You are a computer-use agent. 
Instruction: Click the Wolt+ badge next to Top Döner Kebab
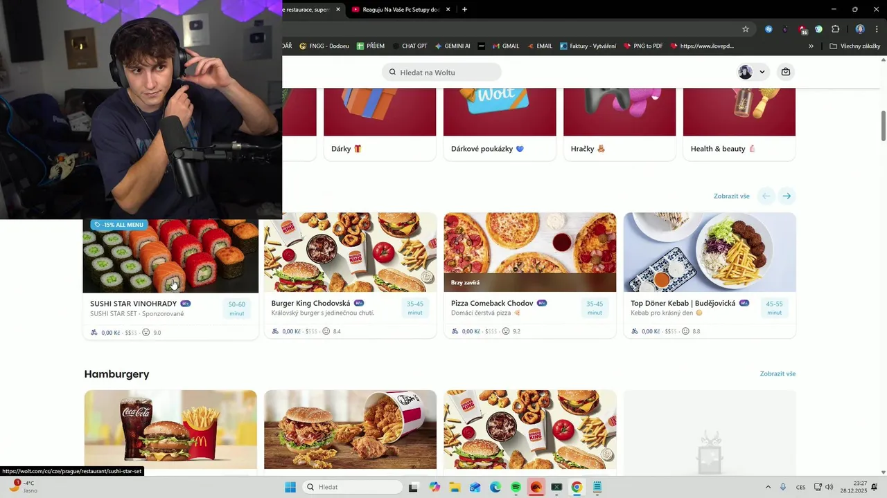(x=744, y=303)
